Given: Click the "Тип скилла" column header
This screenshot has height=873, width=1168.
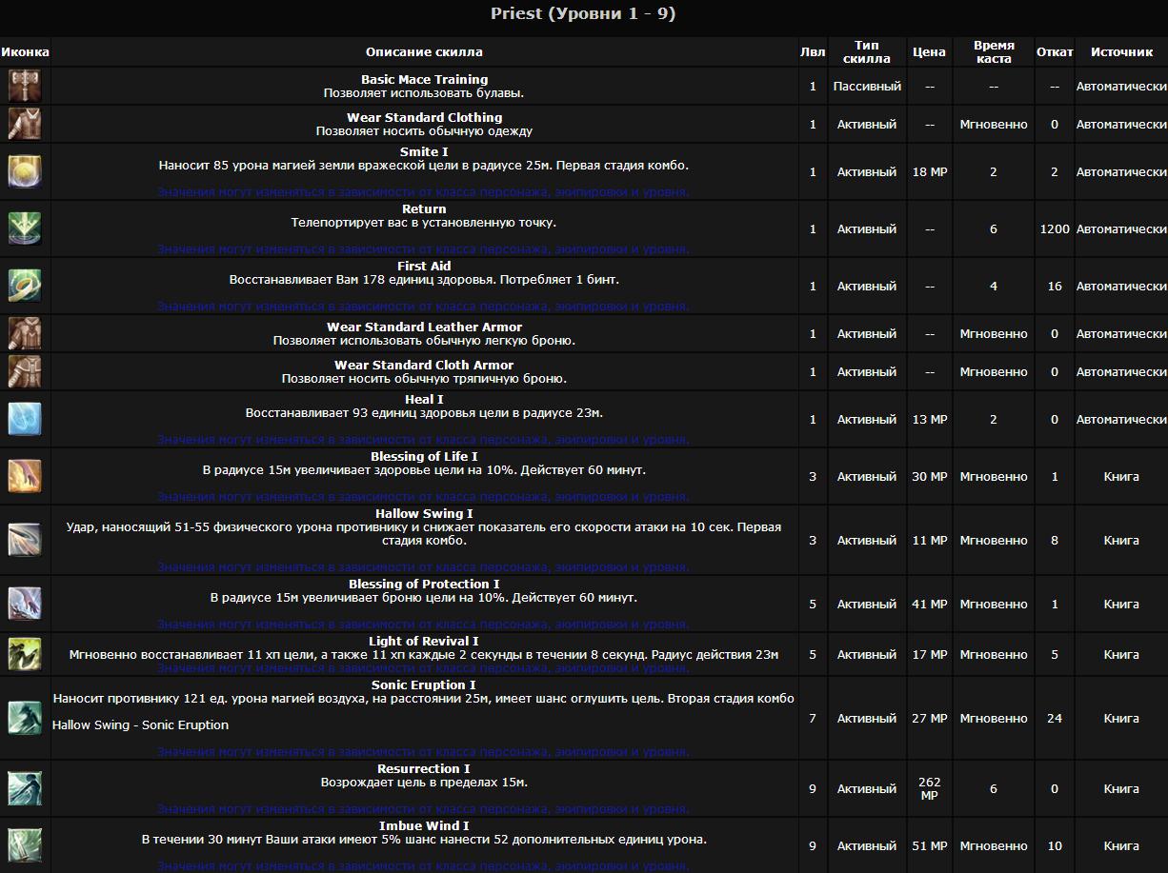Looking at the screenshot, I should (x=867, y=52).
